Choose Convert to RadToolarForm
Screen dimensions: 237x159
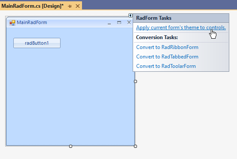point(166,66)
